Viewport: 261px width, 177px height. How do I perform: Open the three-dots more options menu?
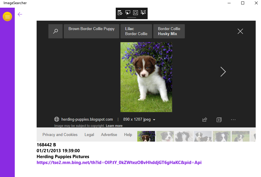pyautogui.click(x=233, y=119)
